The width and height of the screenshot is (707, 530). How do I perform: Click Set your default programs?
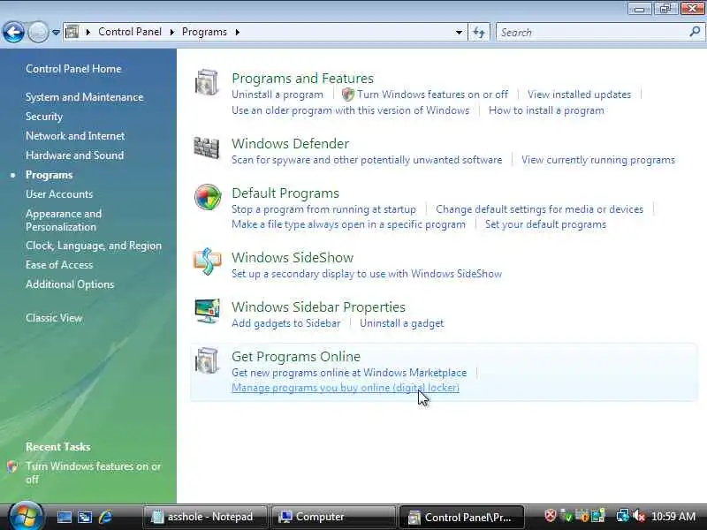(545, 224)
